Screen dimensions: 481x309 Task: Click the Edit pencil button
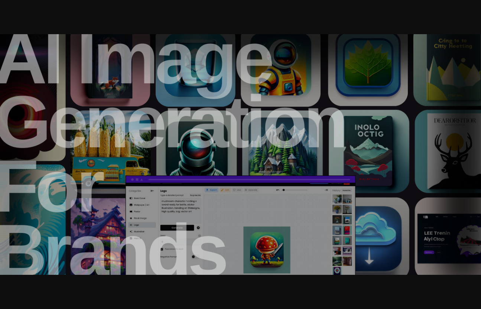225,190
